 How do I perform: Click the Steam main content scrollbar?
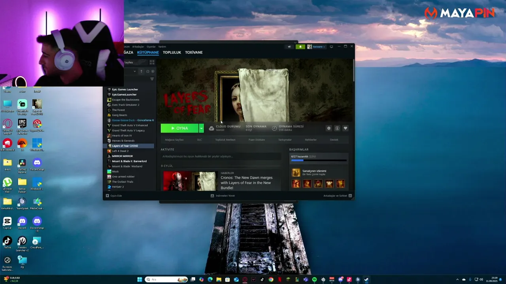coord(353,71)
